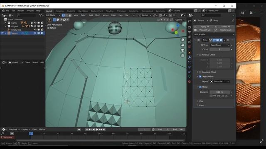
Task: Open the File menu
Action: (7, 11)
